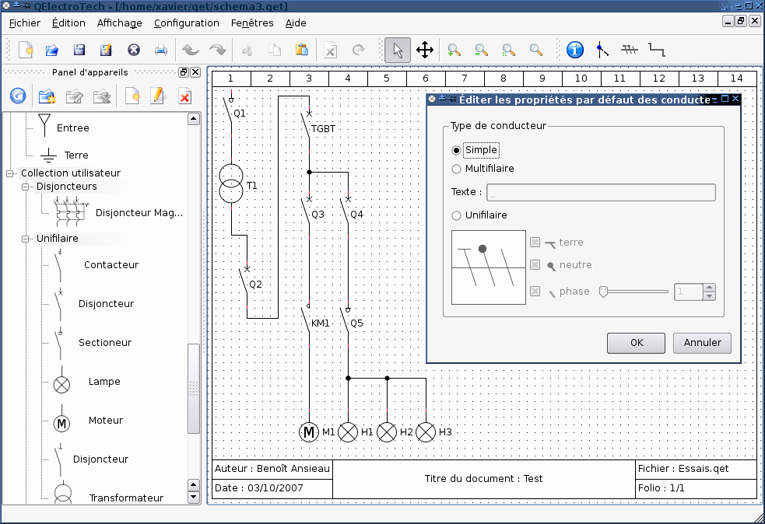The width and height of the screenshot is (765, 524).
Task: Click the Zoom in magnifier icon
Action: coord(454,50)
